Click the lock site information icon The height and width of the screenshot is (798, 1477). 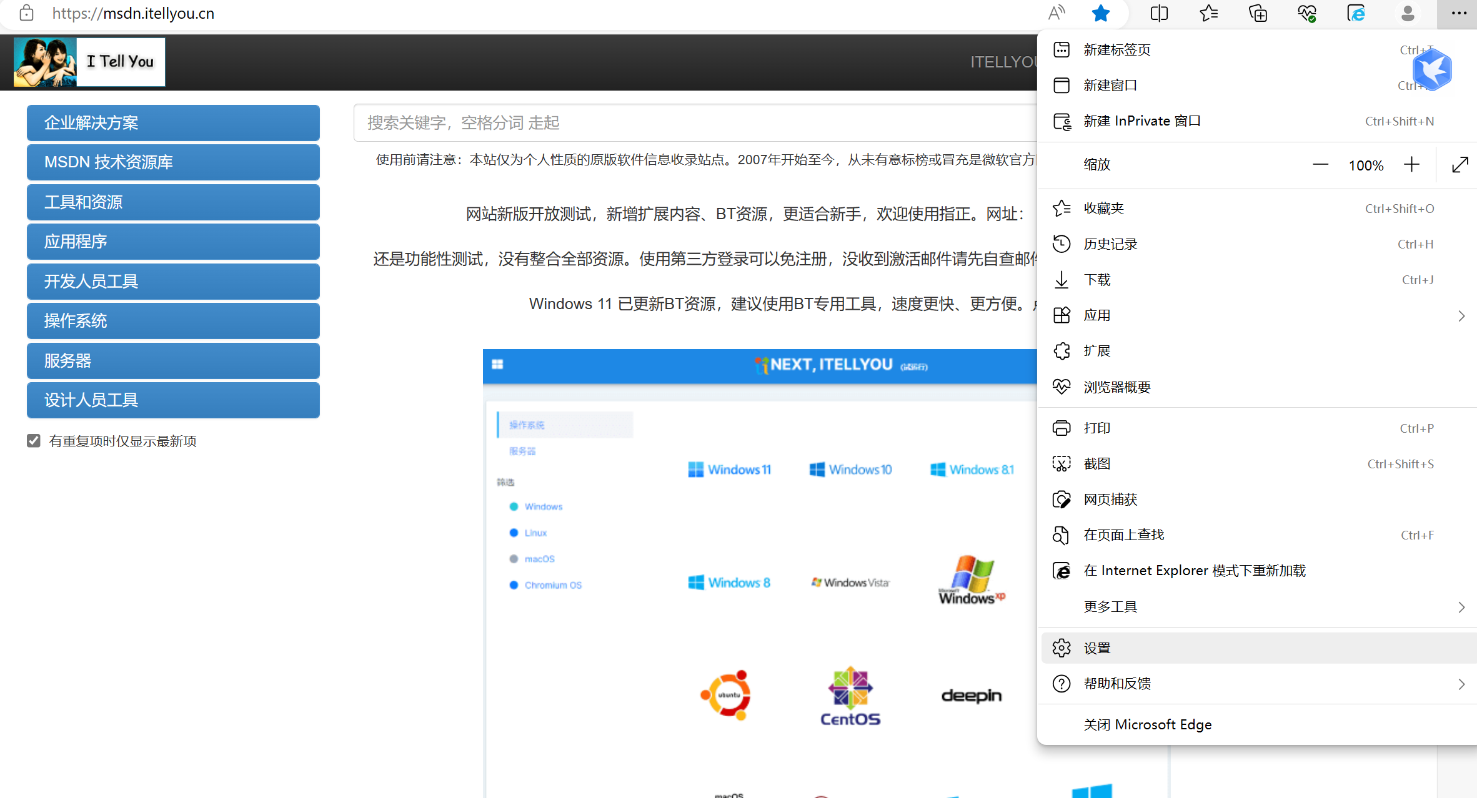(x=26, y=13)
